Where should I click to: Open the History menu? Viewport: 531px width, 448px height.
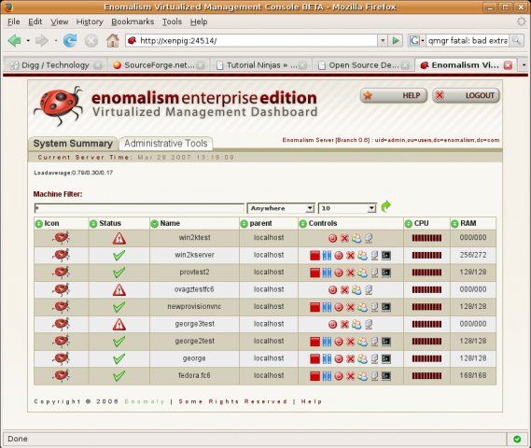point(90,21)
